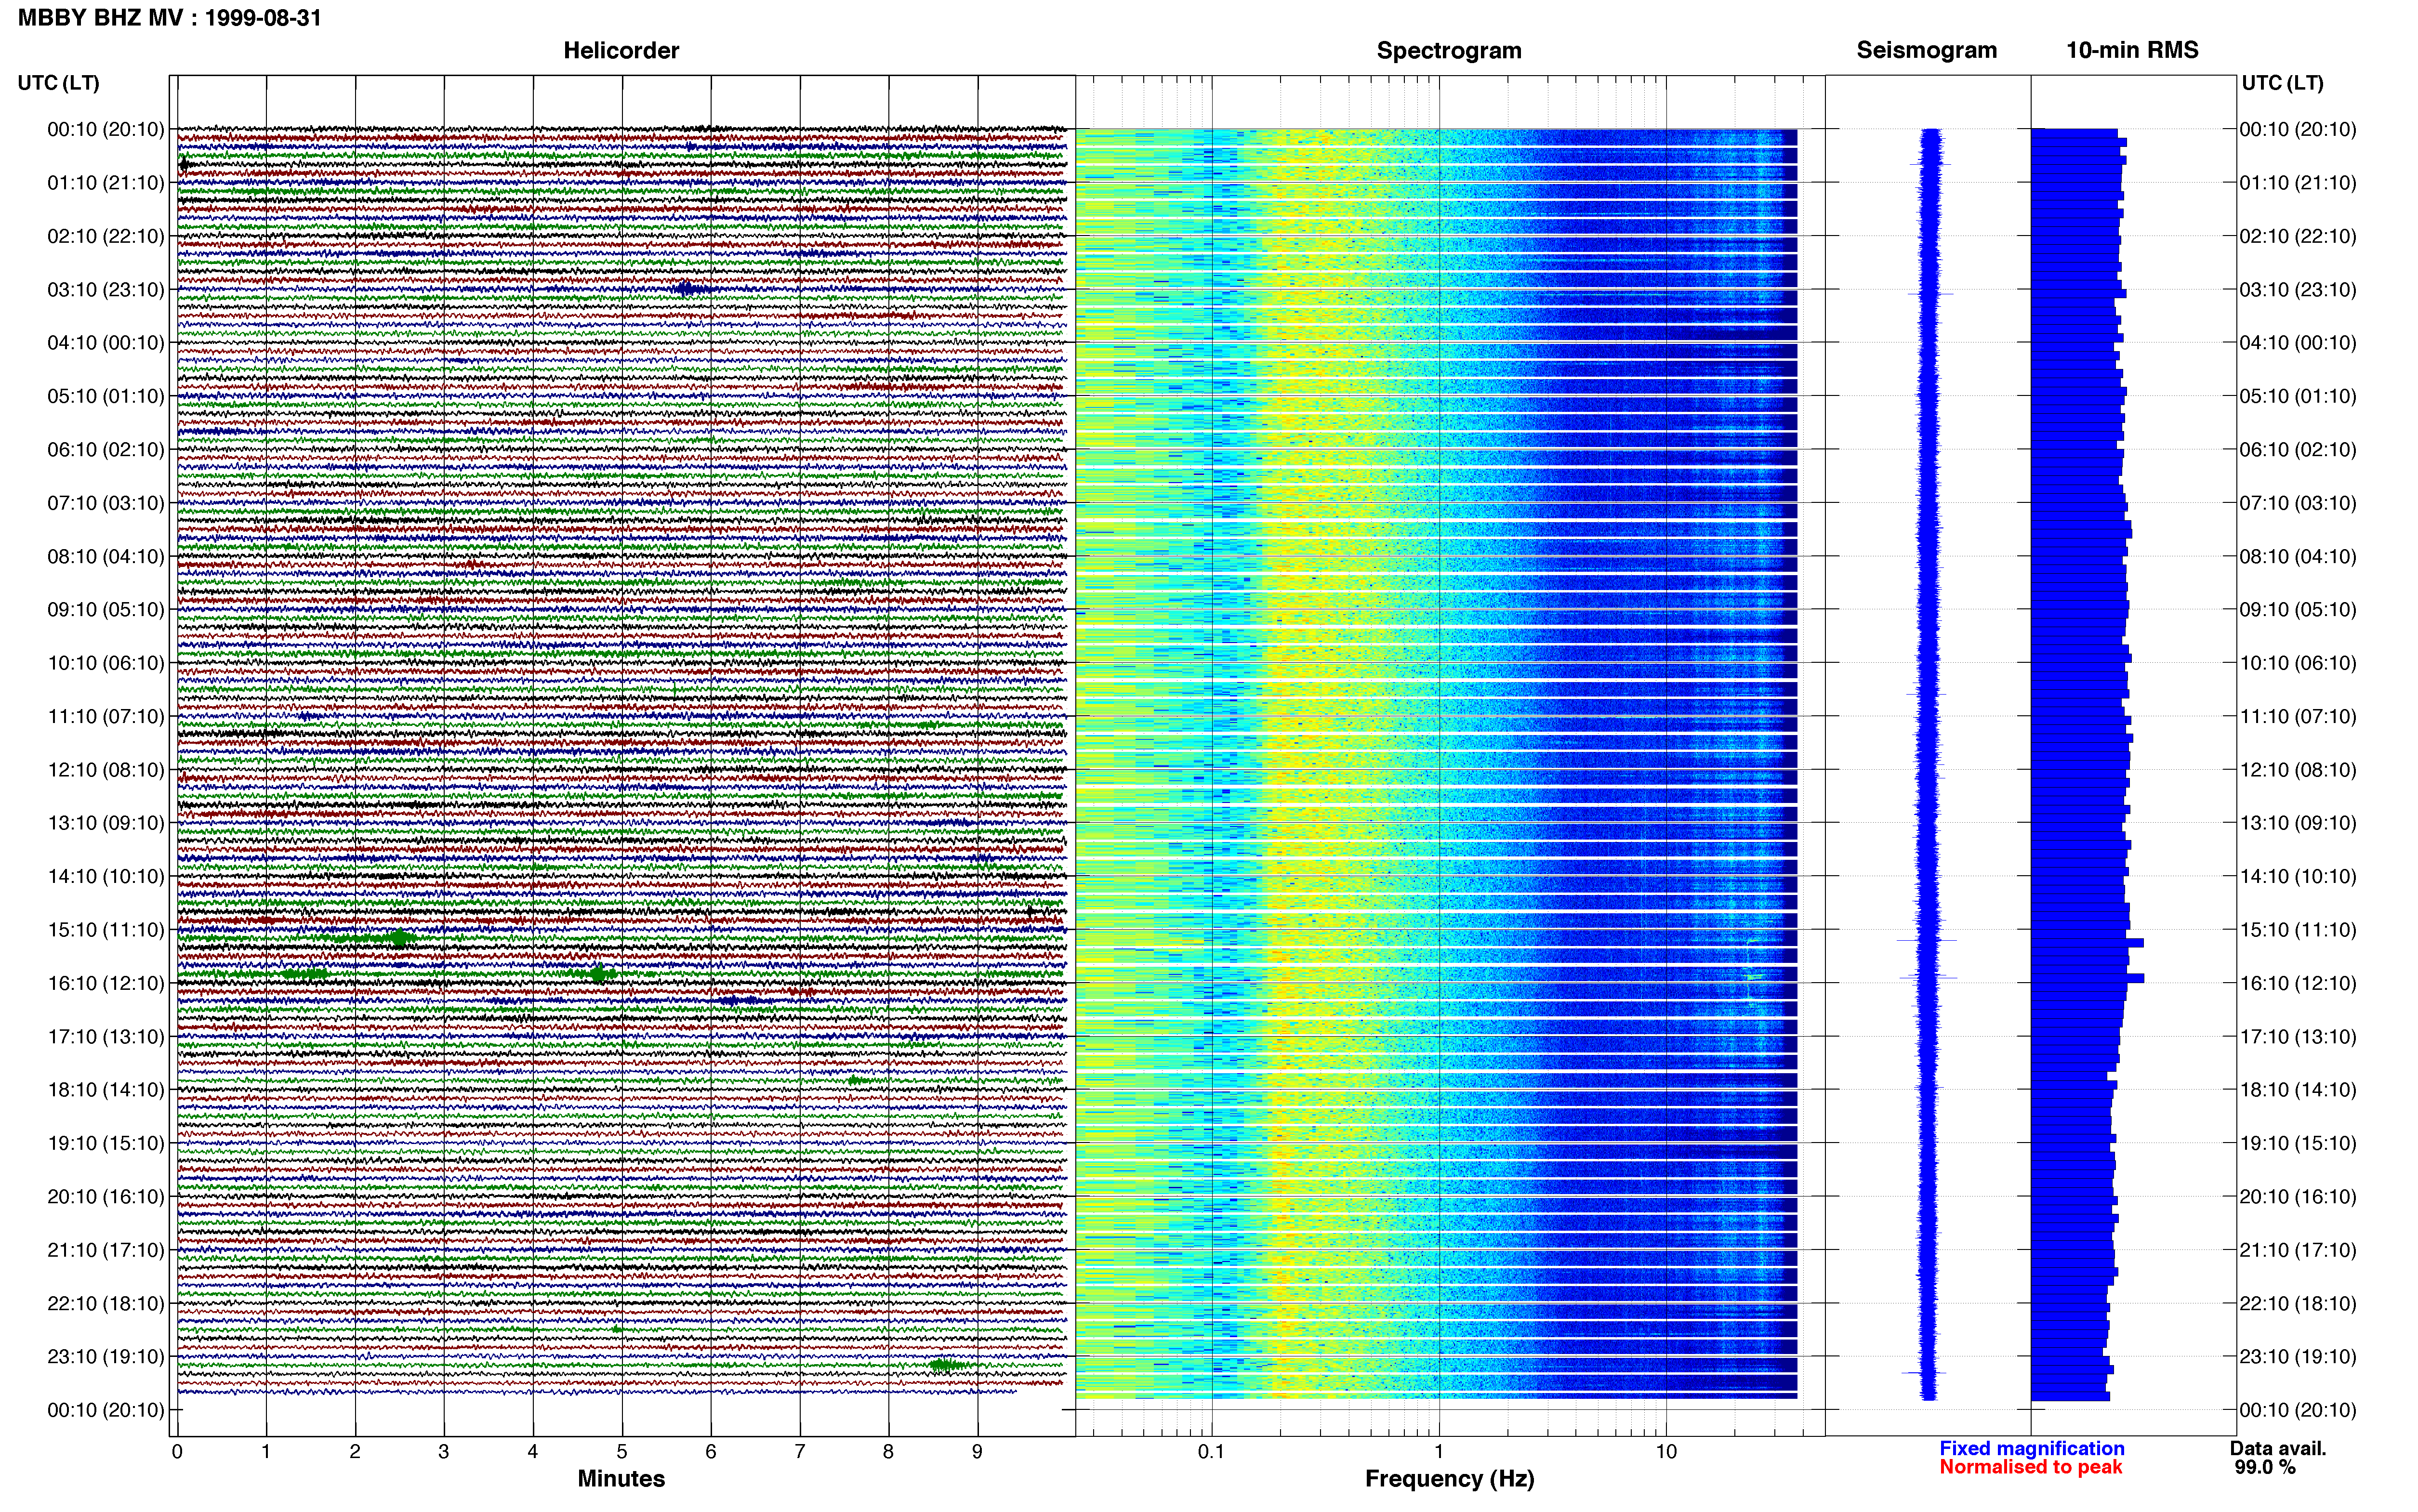Click the '10-min RMS' column heading
2418x1512 pixels.
pos(2132,50)
